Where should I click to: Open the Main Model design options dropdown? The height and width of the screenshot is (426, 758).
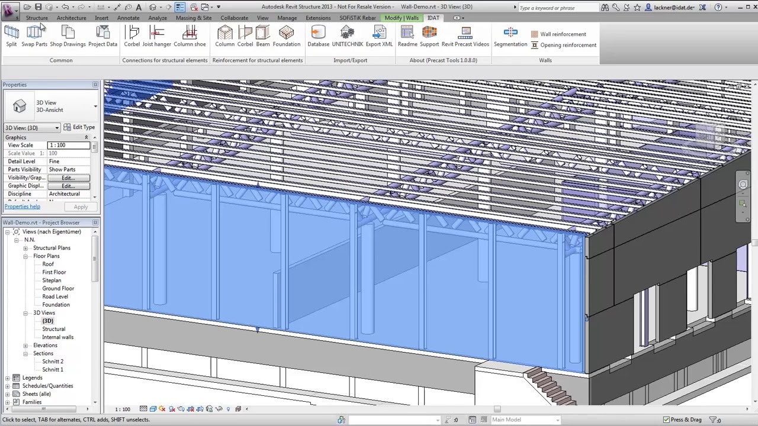[x=557, y=420]
